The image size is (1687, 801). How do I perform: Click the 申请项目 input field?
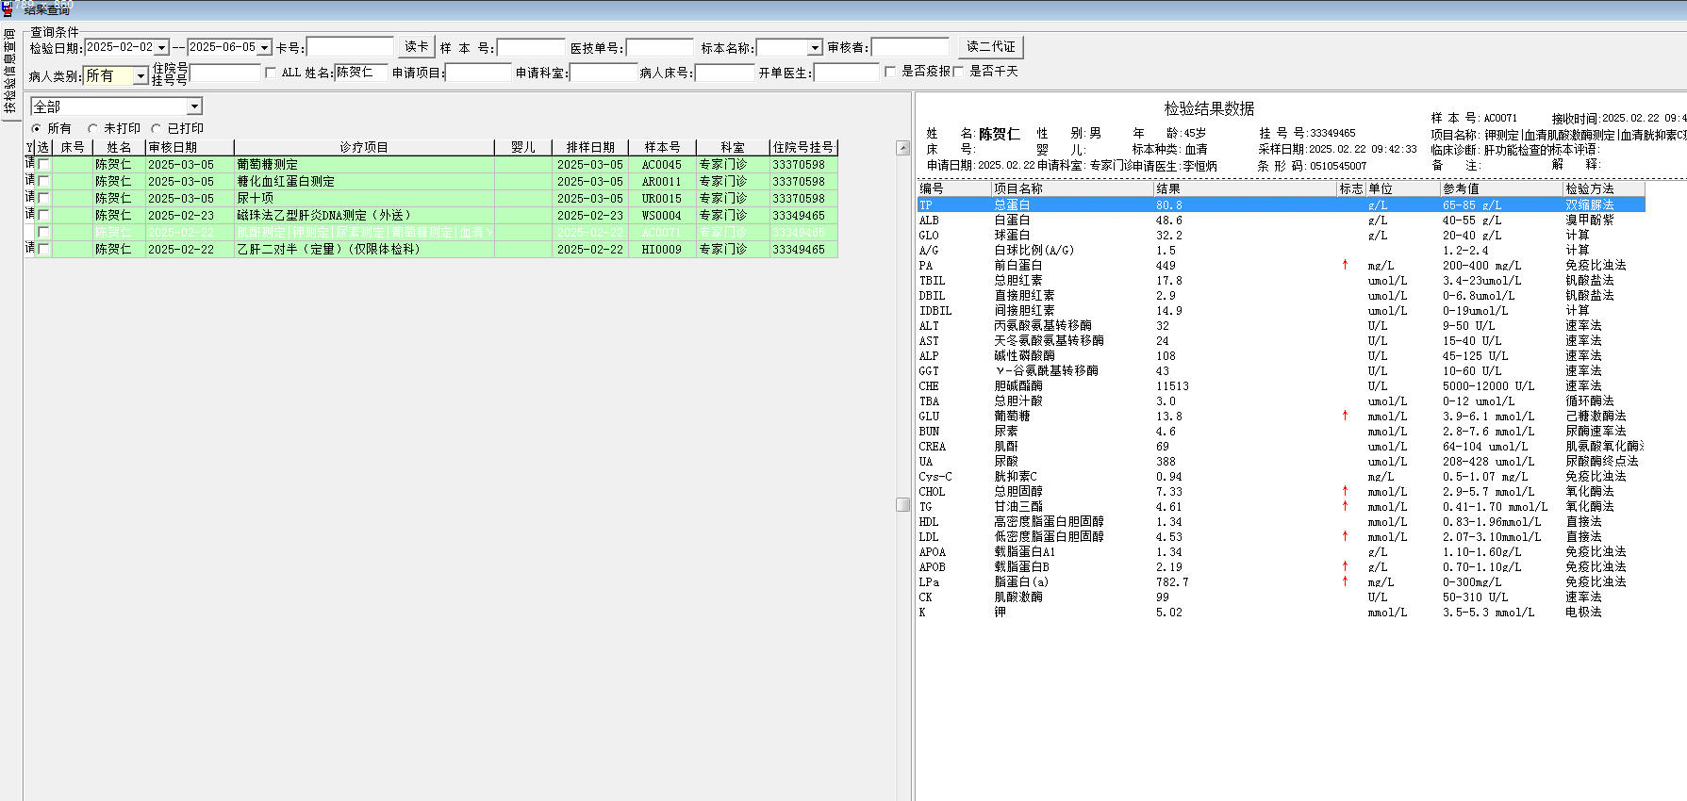pos(478,73)
